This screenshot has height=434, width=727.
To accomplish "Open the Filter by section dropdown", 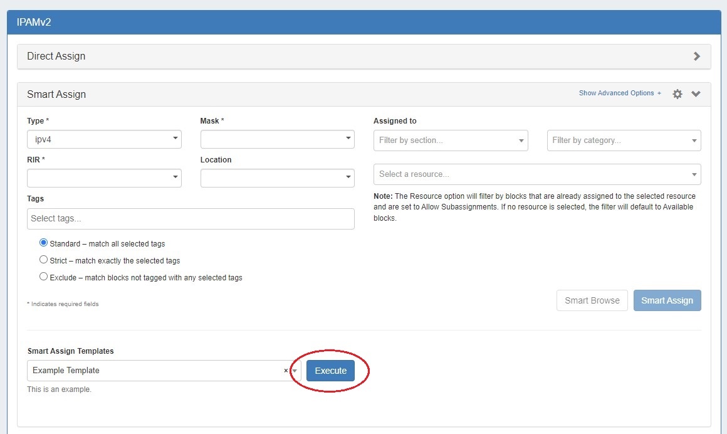I will coord(451,140).
